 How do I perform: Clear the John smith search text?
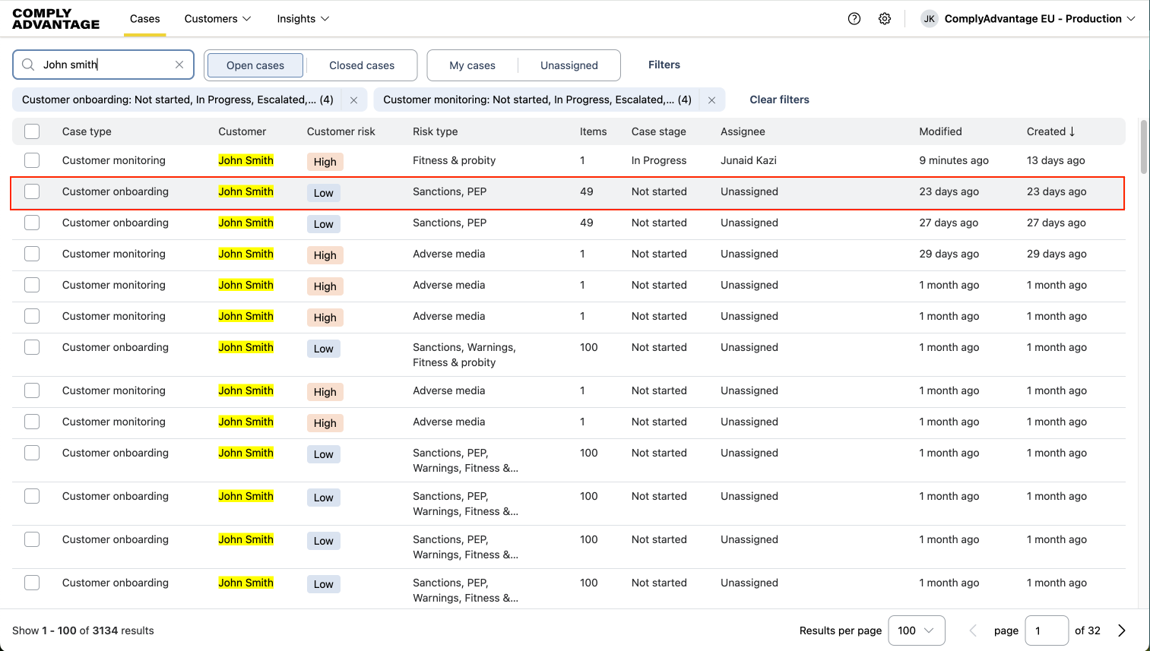(x=179, y=65)
